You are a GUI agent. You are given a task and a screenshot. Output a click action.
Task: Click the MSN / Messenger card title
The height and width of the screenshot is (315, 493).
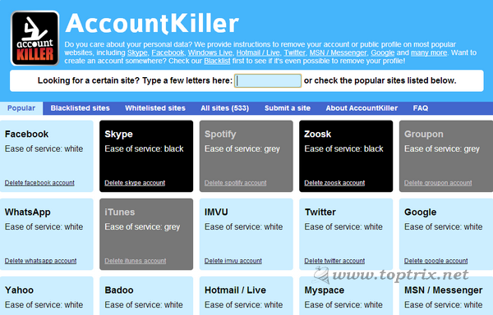(x=444, y=290)
